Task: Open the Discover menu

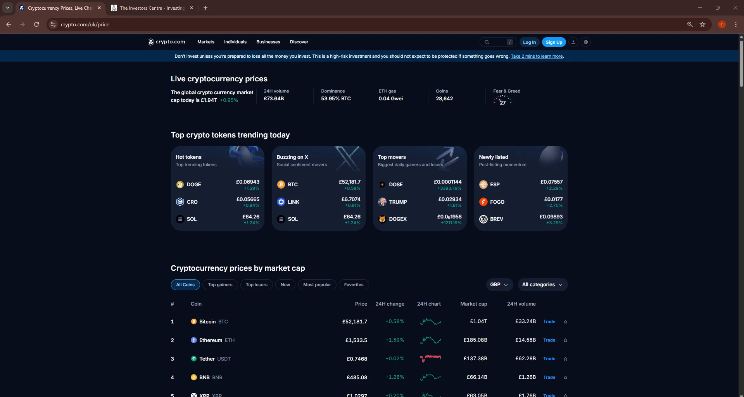Action: click(x=299, y=42)
